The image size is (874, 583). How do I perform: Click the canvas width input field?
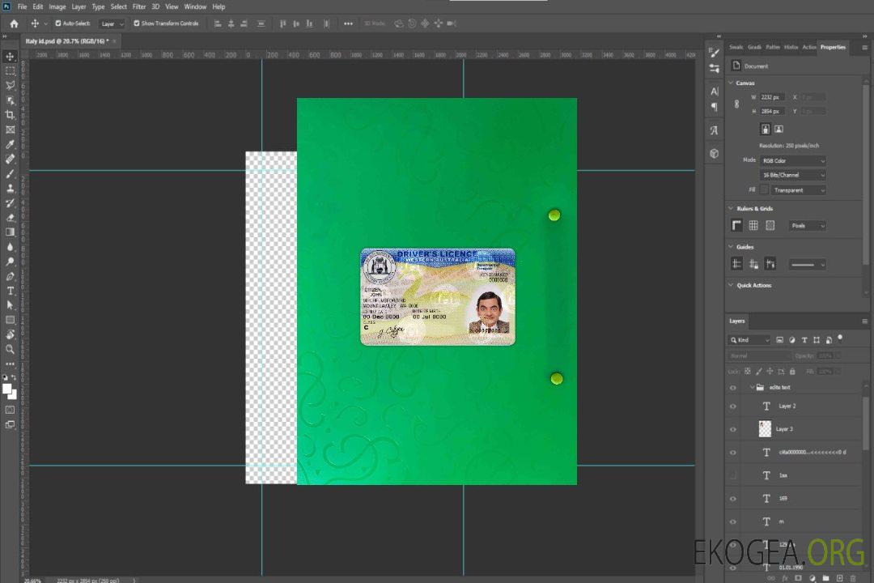pos(772,97)
